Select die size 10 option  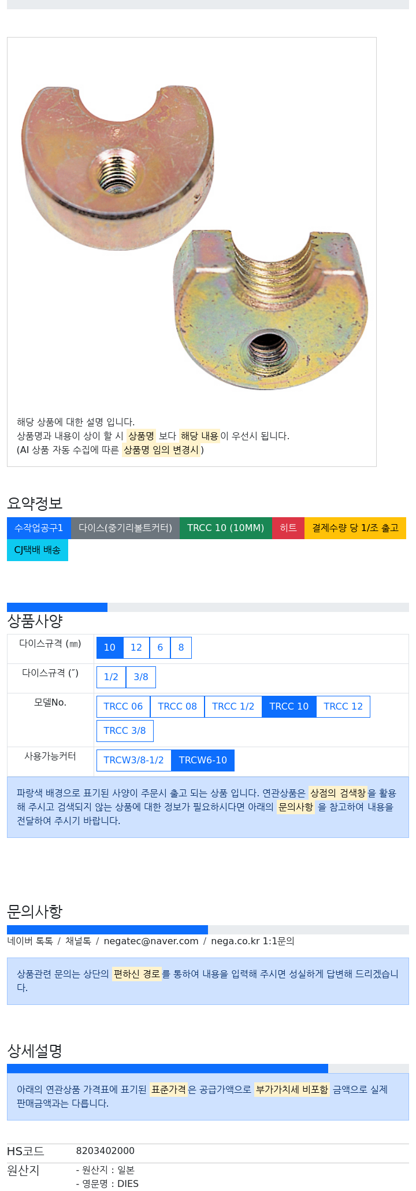pyautogui.click(x=110, y=648)
